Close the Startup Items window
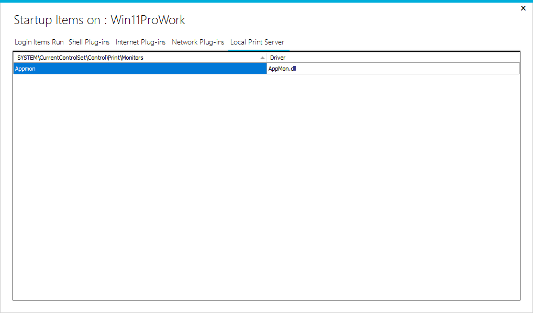Image resolution: width=533 pixels, height=313 pixels. 523,8
